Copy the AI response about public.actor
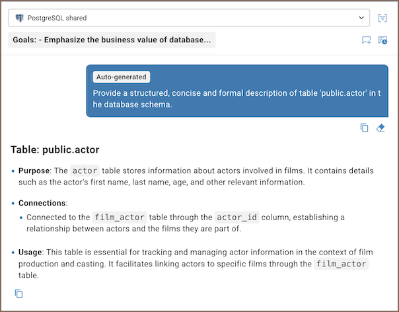Screen dimensions: 399x312 pyautogui.click(x=18, y=293)
